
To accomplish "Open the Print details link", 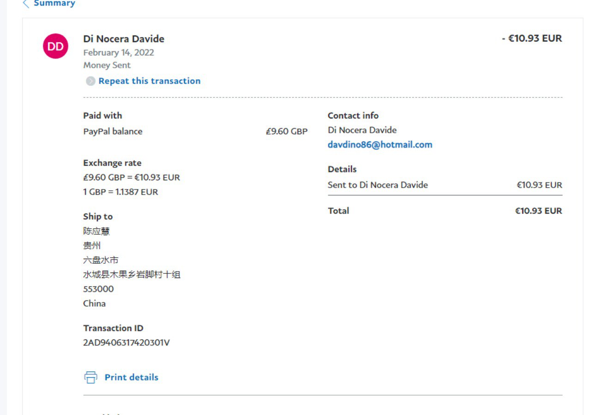I will [x=131, y=377].
